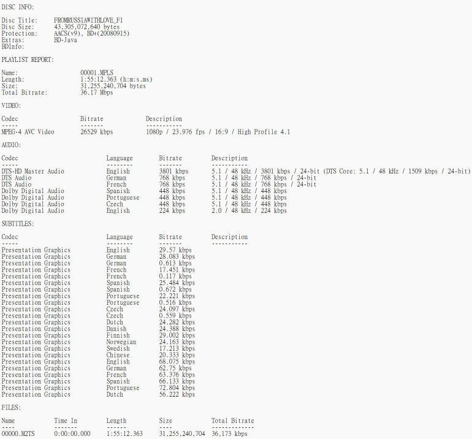This screenshot has height=439, width=472.
Task: Select the BD-Java extras value
Action: coord(66,40)
